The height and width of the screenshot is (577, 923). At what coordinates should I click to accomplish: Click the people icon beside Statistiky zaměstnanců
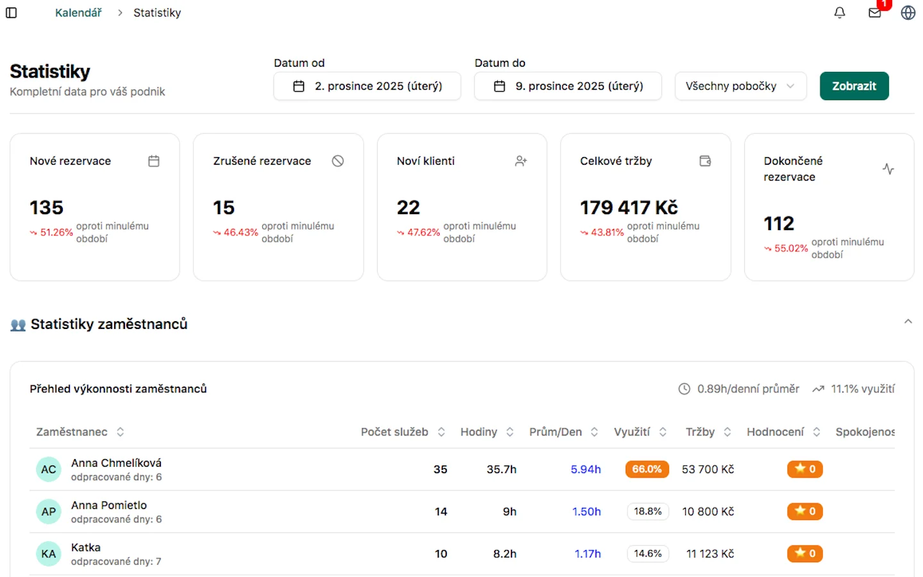pyautogui.click(x=18, y=325)
